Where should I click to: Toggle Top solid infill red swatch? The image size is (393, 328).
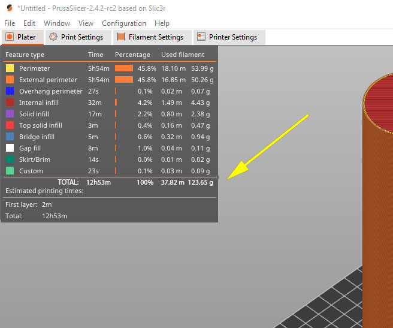point(10,125)
